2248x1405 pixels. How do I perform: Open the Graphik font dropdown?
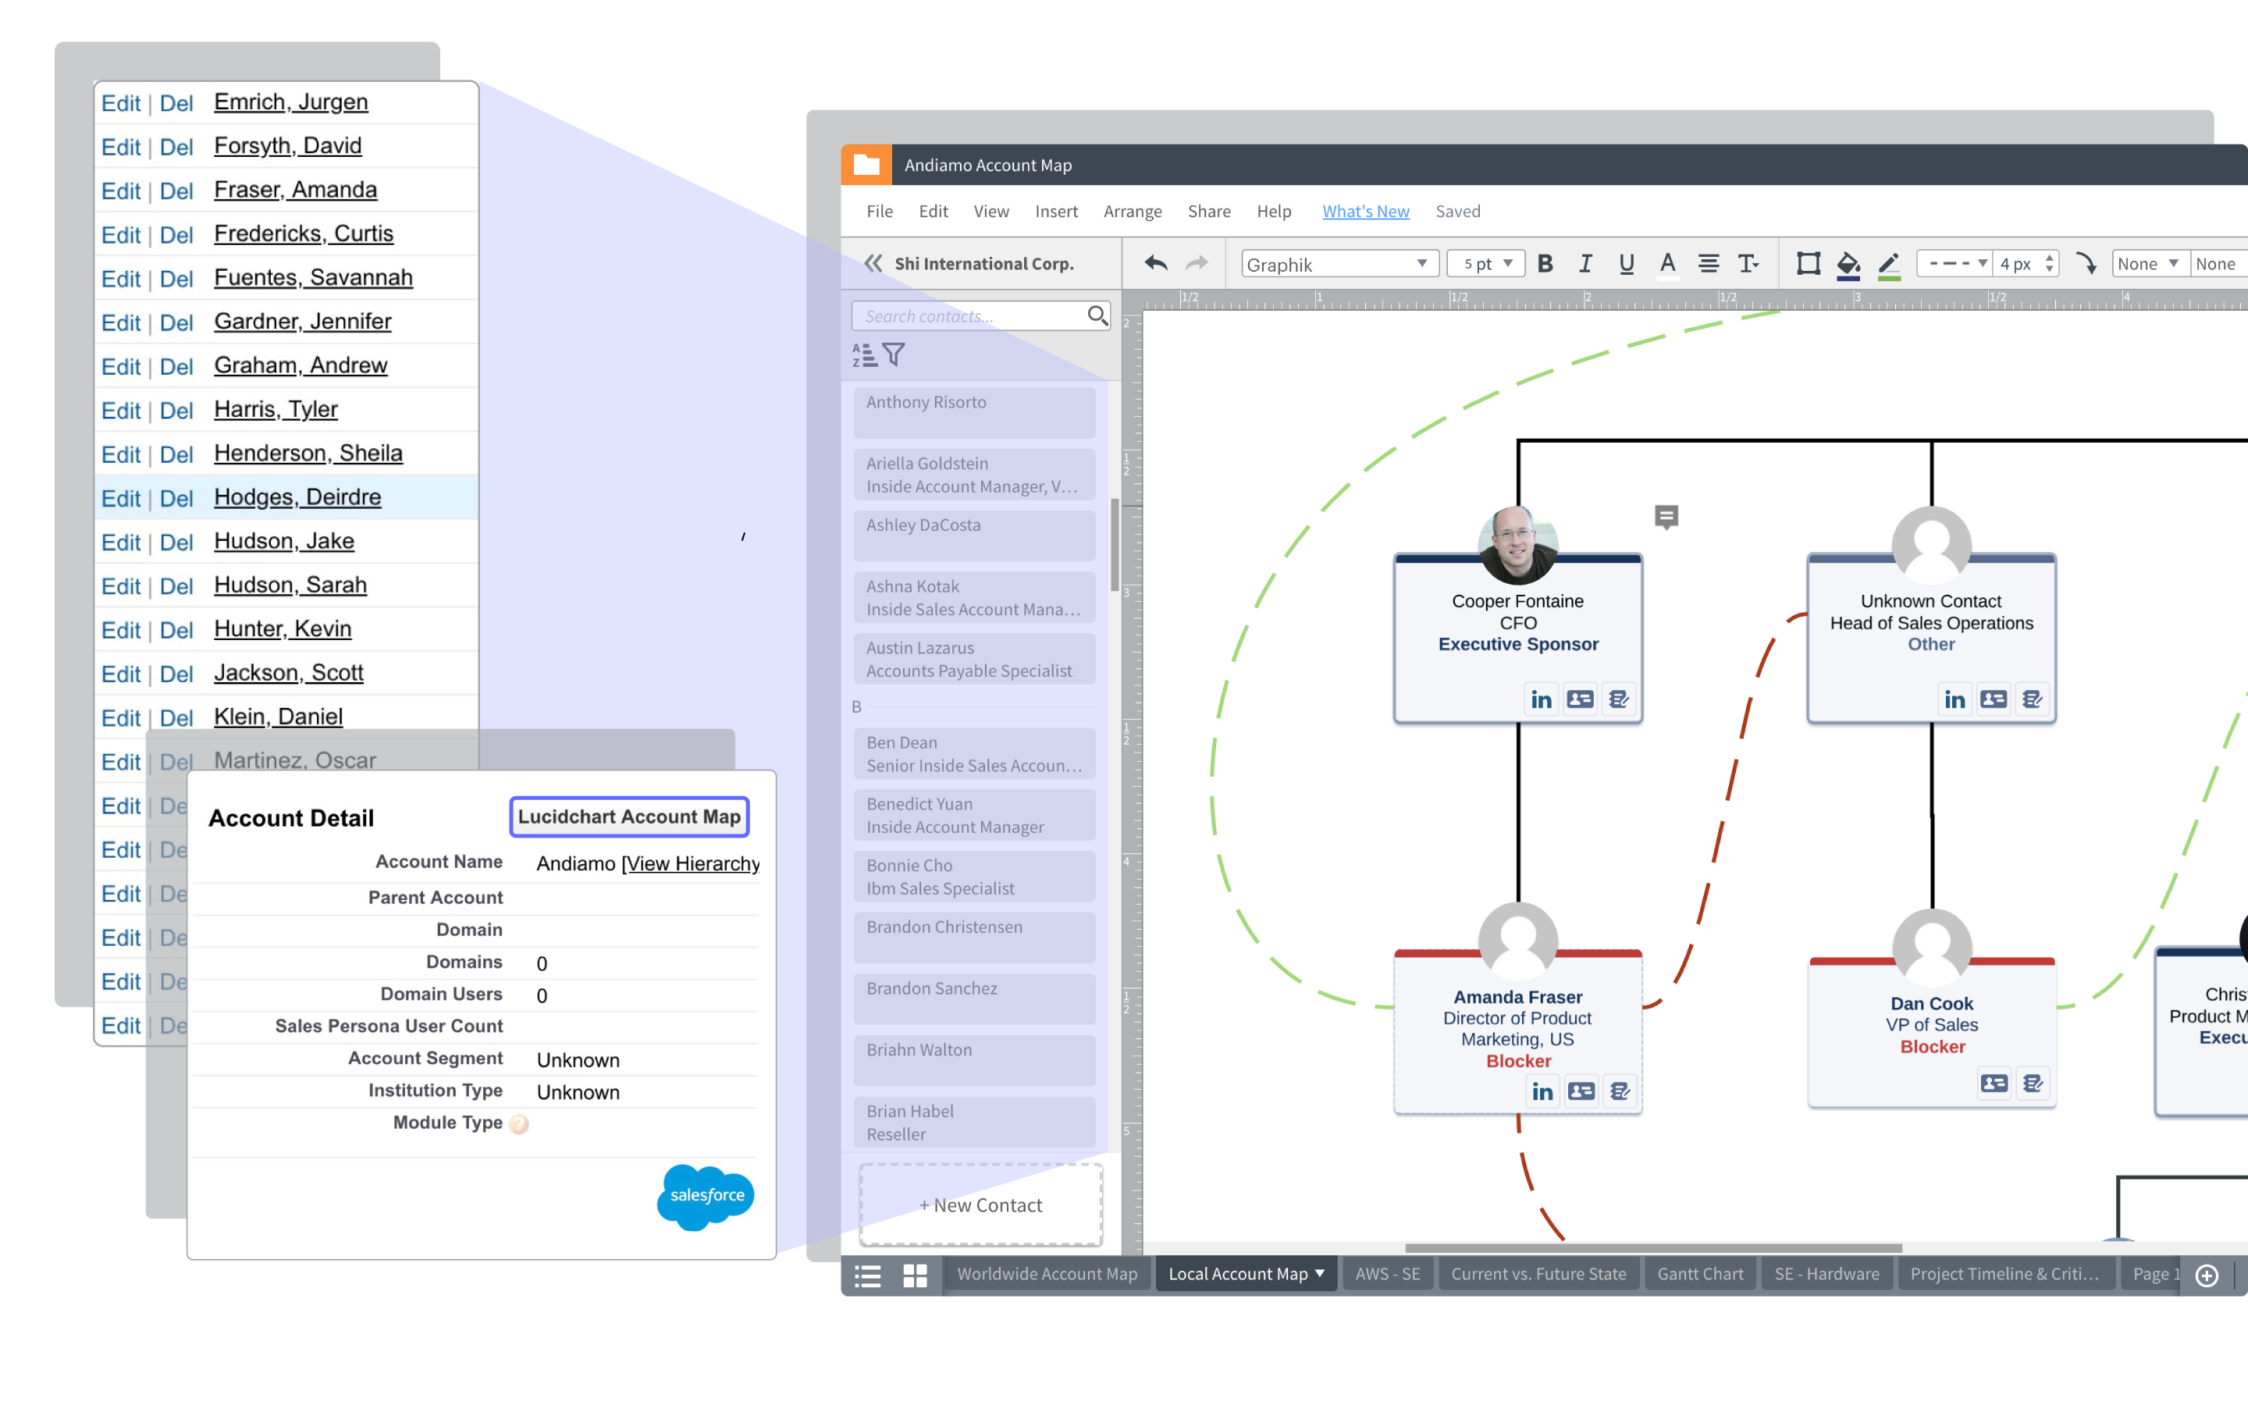pyautogui.click(x=1339, y=264)
